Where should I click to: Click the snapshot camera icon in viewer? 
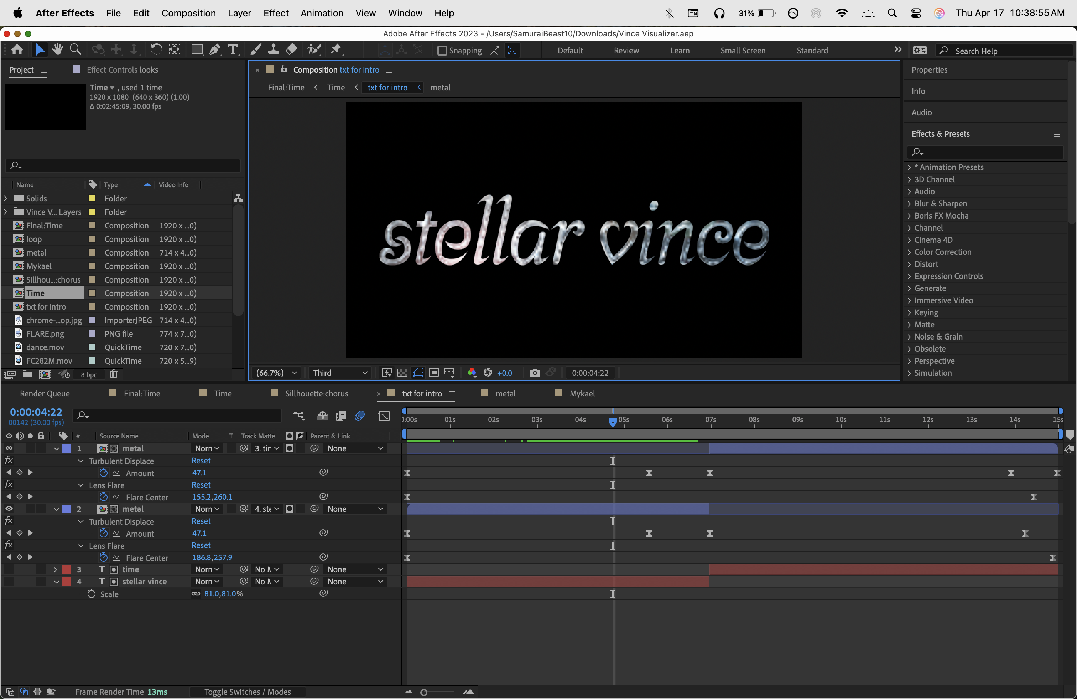pos(535,373)
